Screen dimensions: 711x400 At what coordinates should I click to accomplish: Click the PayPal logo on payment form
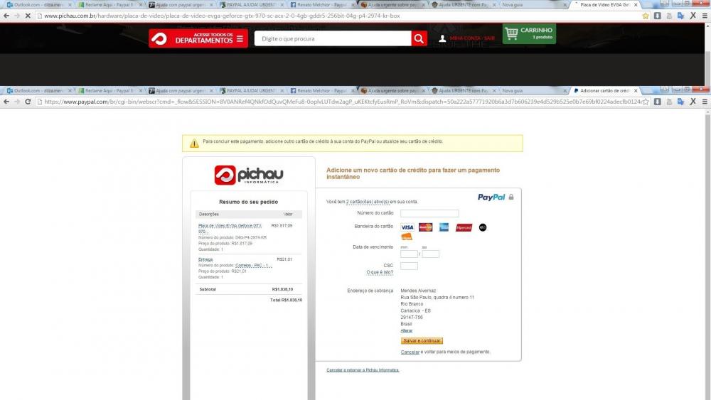click(x=491, y=197)
